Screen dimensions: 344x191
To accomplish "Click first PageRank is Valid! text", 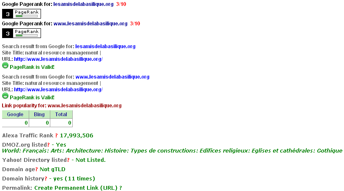I will [32, 67].
